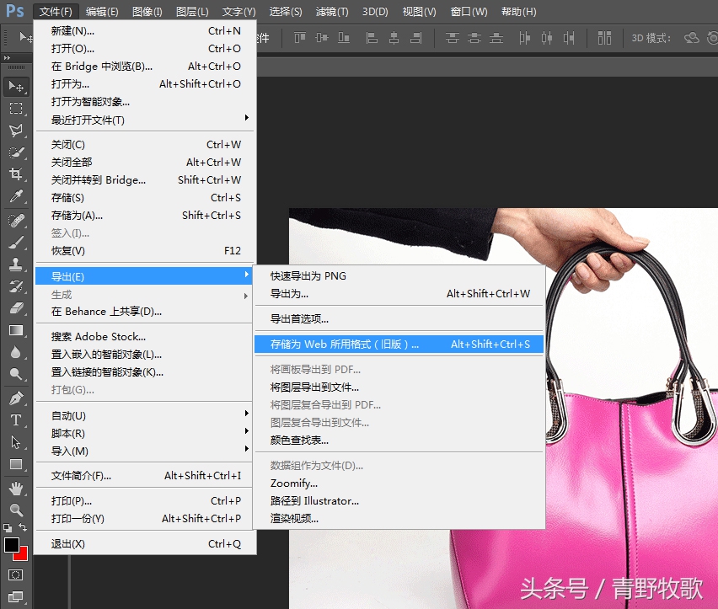Select the Horizontal Type tool
Viewport: 718px width, 609px height.
17,420
